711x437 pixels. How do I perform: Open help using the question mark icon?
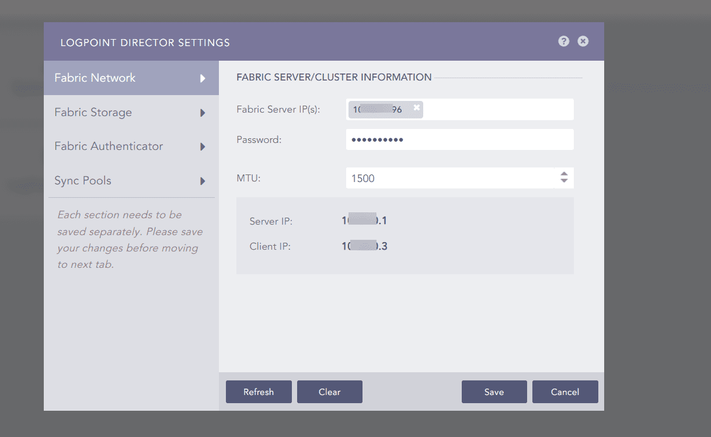563,41
